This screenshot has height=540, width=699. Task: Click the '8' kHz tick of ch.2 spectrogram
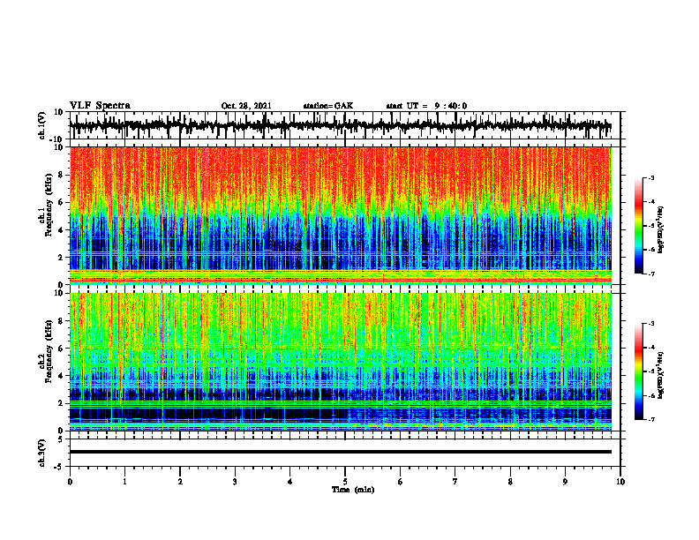(61, 321)
